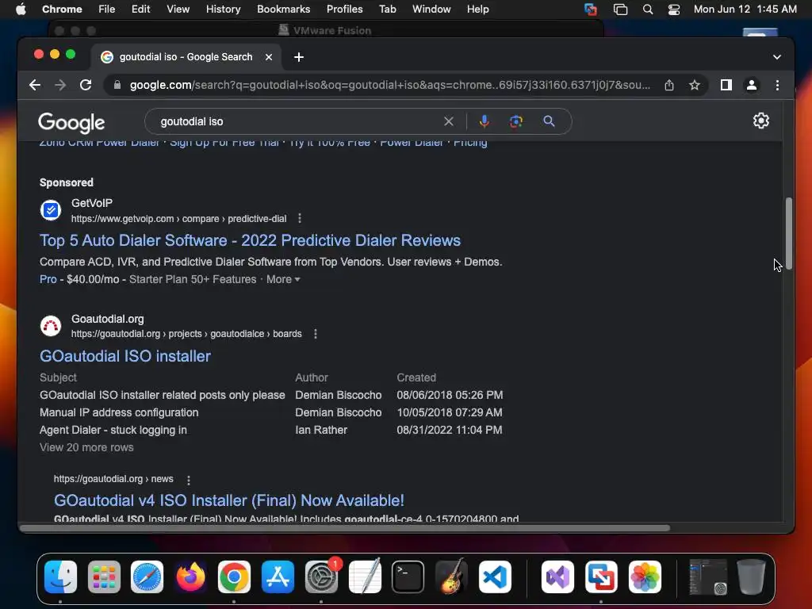This screenshot has height=609, width=812.
Task: Open the Window menu
Action: [431, 10]
